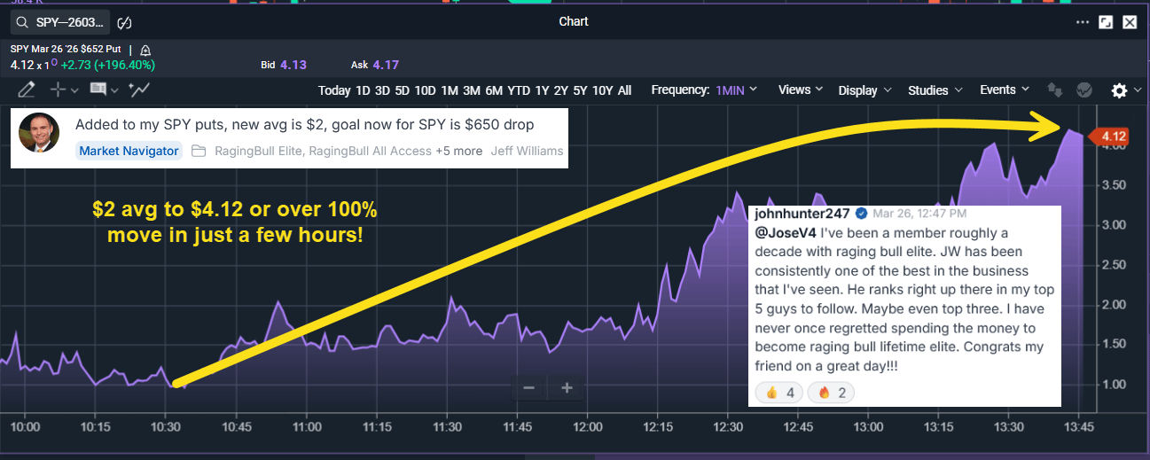Open the Display dropdown menu

tap(864, 90)
